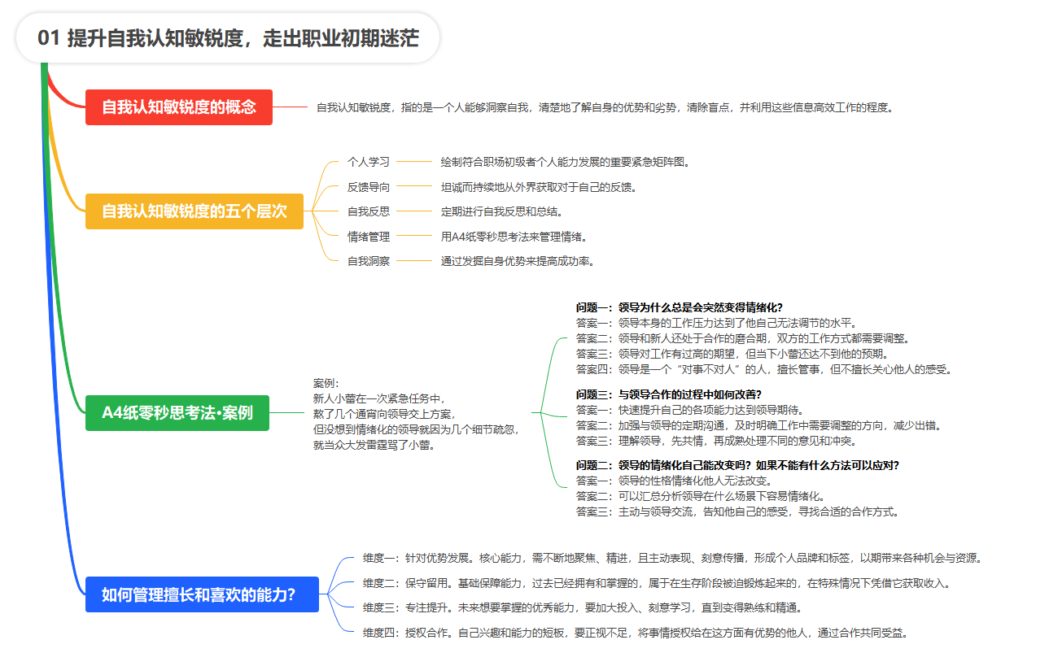Click the description 绘制符合职场初级者个人能力发展的重要紧急矩阵图
The height and width of the screenshot is (666, 1049).
pyautogui.click(x=565, y=162)
